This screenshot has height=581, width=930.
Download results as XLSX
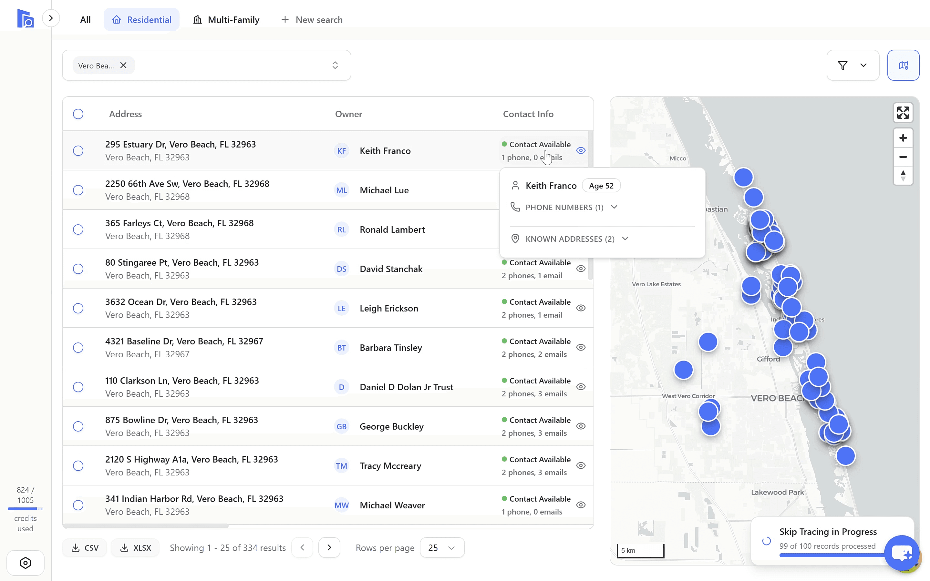(x=135, y=547)
